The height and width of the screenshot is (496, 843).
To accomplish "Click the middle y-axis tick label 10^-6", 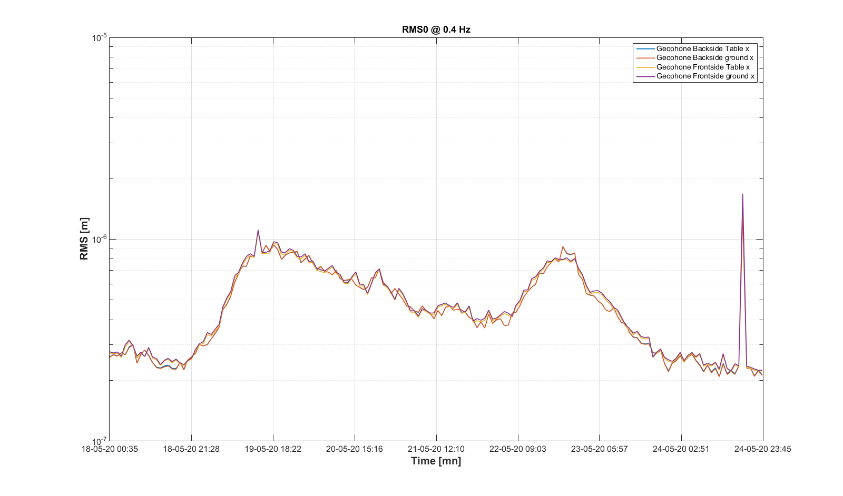I will tap(100, 240).
